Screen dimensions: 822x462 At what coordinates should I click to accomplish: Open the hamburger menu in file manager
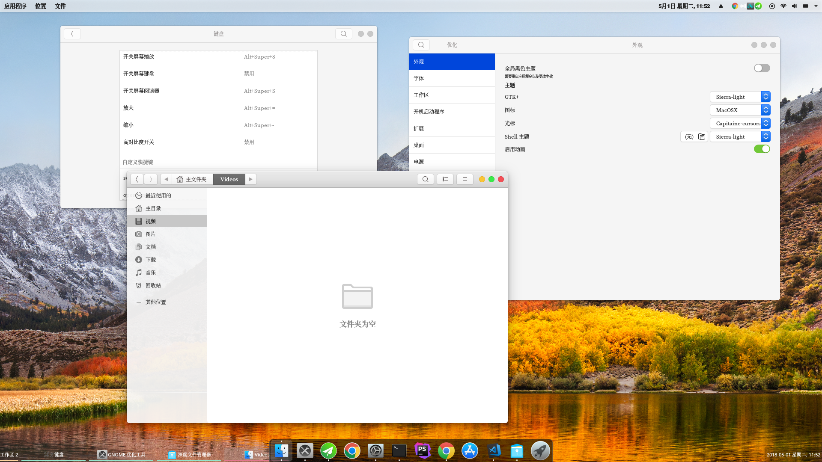click(x=465, y=179)
